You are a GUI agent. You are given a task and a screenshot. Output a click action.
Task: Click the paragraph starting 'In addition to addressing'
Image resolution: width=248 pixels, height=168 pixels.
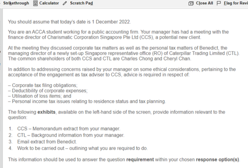(120, 72)
